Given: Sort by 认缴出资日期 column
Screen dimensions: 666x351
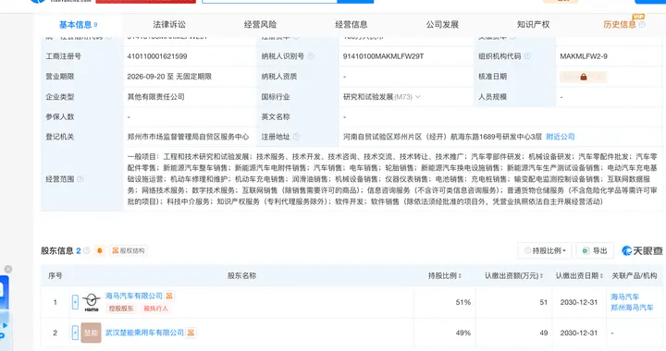Looking at the screenshot, I should click(x=579, y=275).
